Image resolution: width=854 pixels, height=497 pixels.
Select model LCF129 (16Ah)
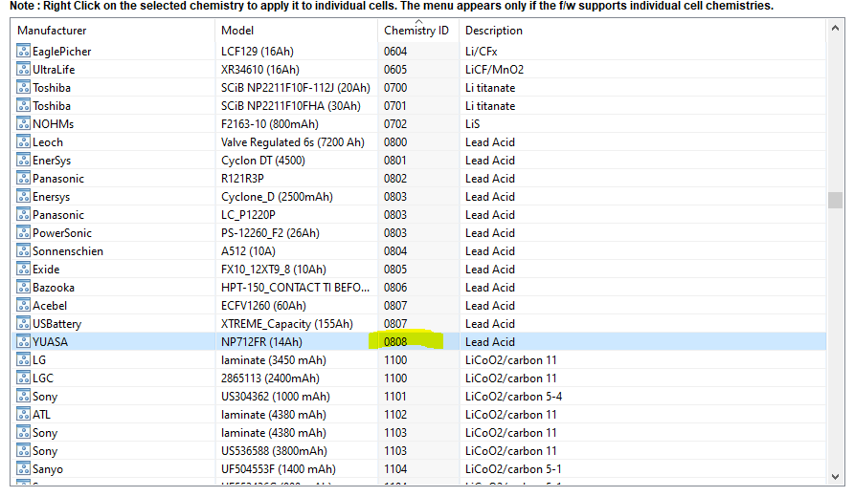pyautogui.click(x=258, y=52)
